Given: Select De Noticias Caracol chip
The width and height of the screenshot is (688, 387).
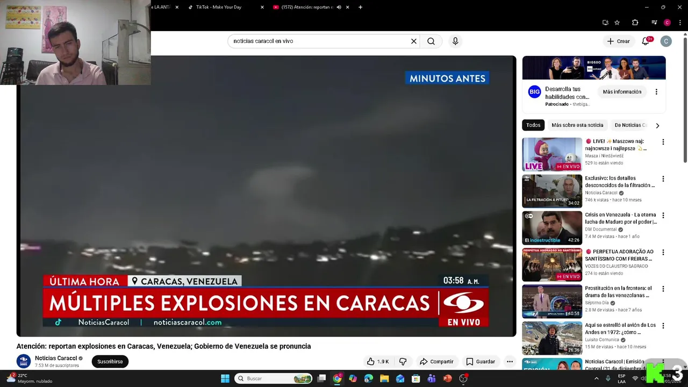Looking at the screenshot, I should coord(630,125).
